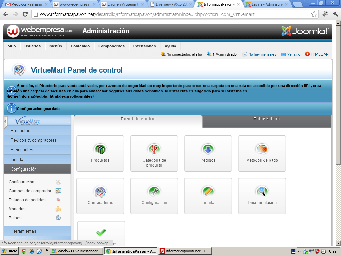
Task: Click the Paises globe icon
Action: pos(58,218)
